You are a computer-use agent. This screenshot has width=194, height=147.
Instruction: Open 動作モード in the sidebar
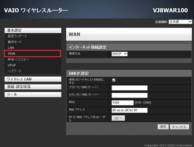[15, 42]
